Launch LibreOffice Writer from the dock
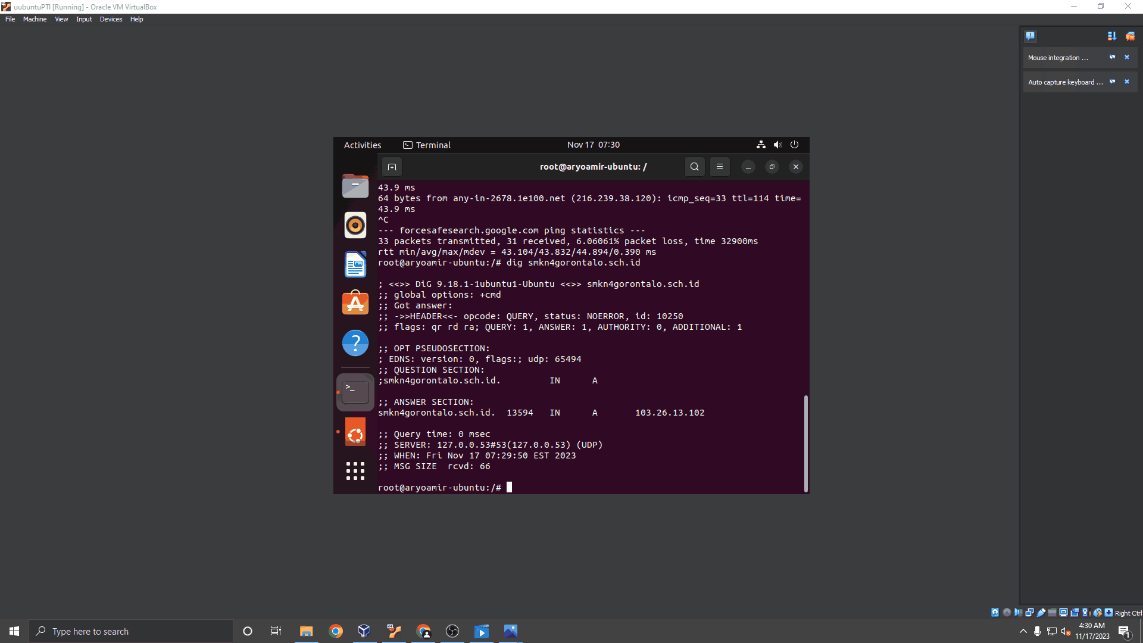Image resolution: width=1143 pixels, height=643 pixels. pos(355,264)
